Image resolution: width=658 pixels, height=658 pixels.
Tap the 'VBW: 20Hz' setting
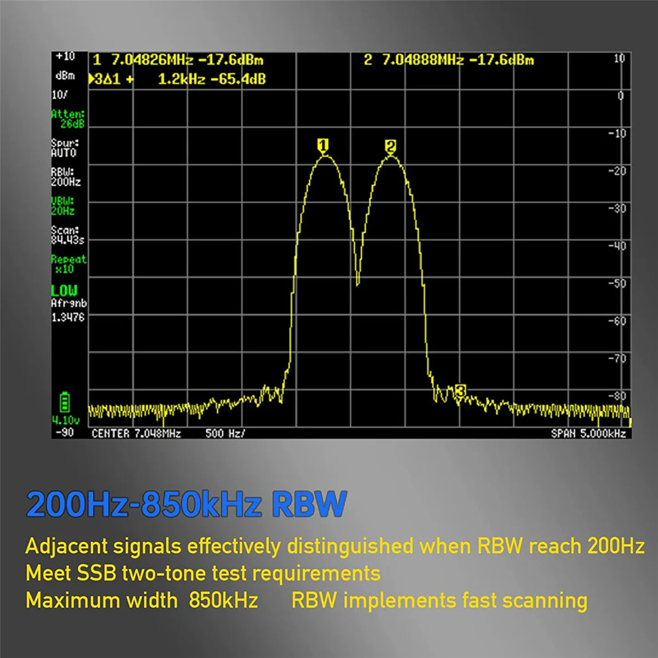click(63, 206)
